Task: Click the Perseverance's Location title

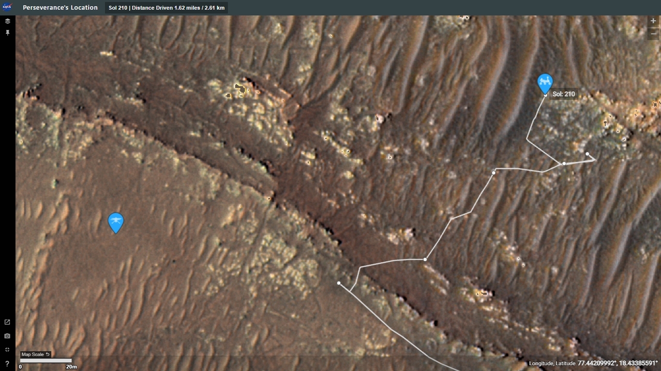Action: coord(60,8)
